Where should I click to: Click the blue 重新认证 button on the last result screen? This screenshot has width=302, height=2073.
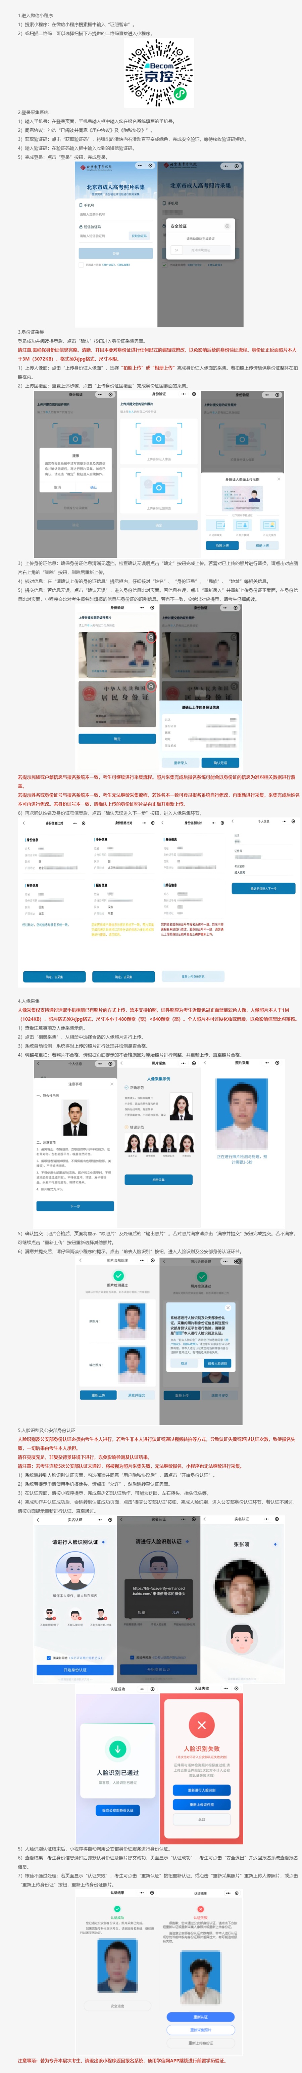(x=201, y=2017)
